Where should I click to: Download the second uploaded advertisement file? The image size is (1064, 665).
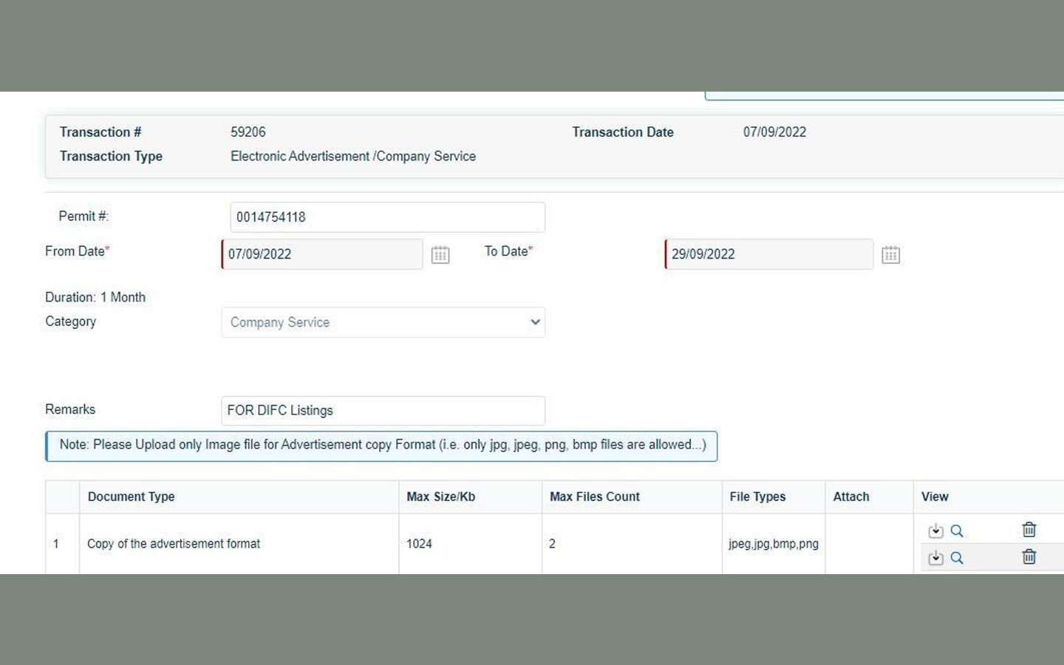point(935,558)
